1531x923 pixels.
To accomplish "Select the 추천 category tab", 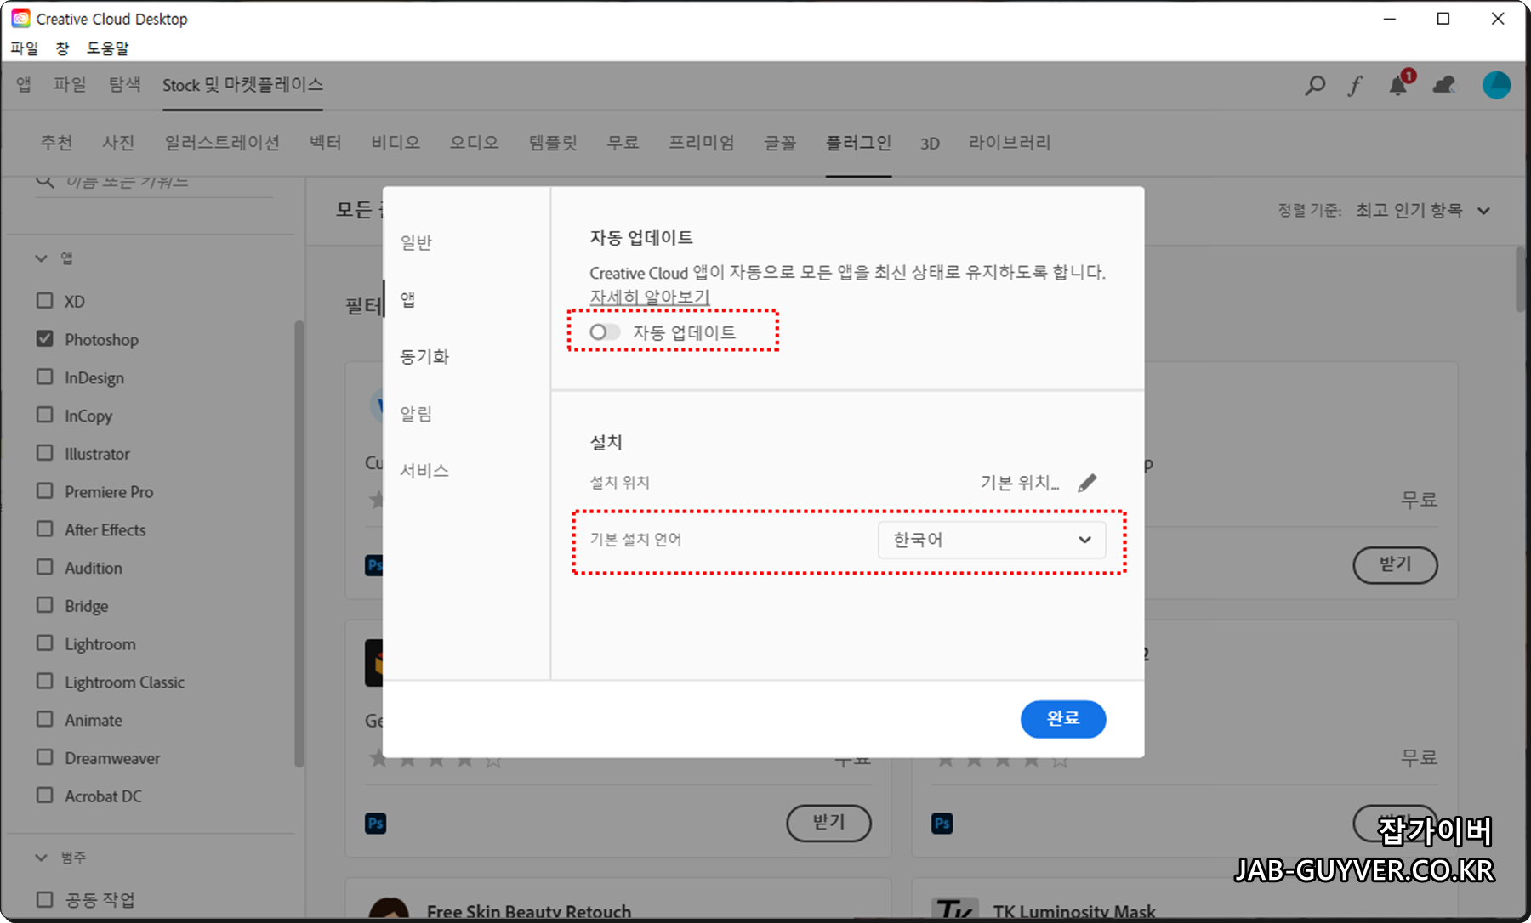I will point(56,143).
